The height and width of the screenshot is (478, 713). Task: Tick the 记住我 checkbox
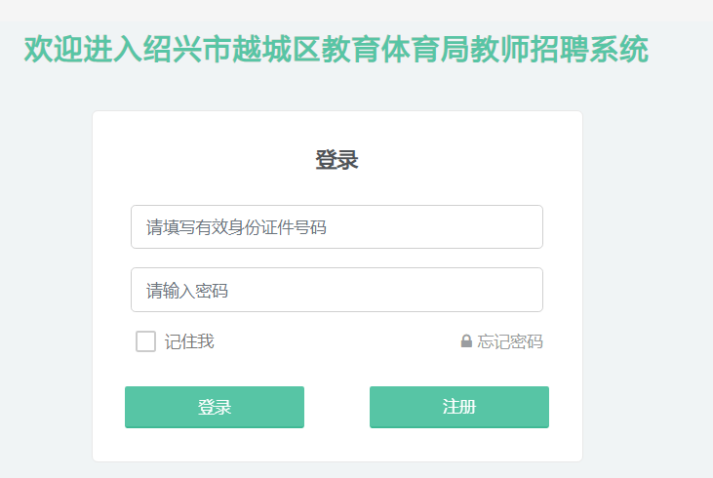[145, 341]
